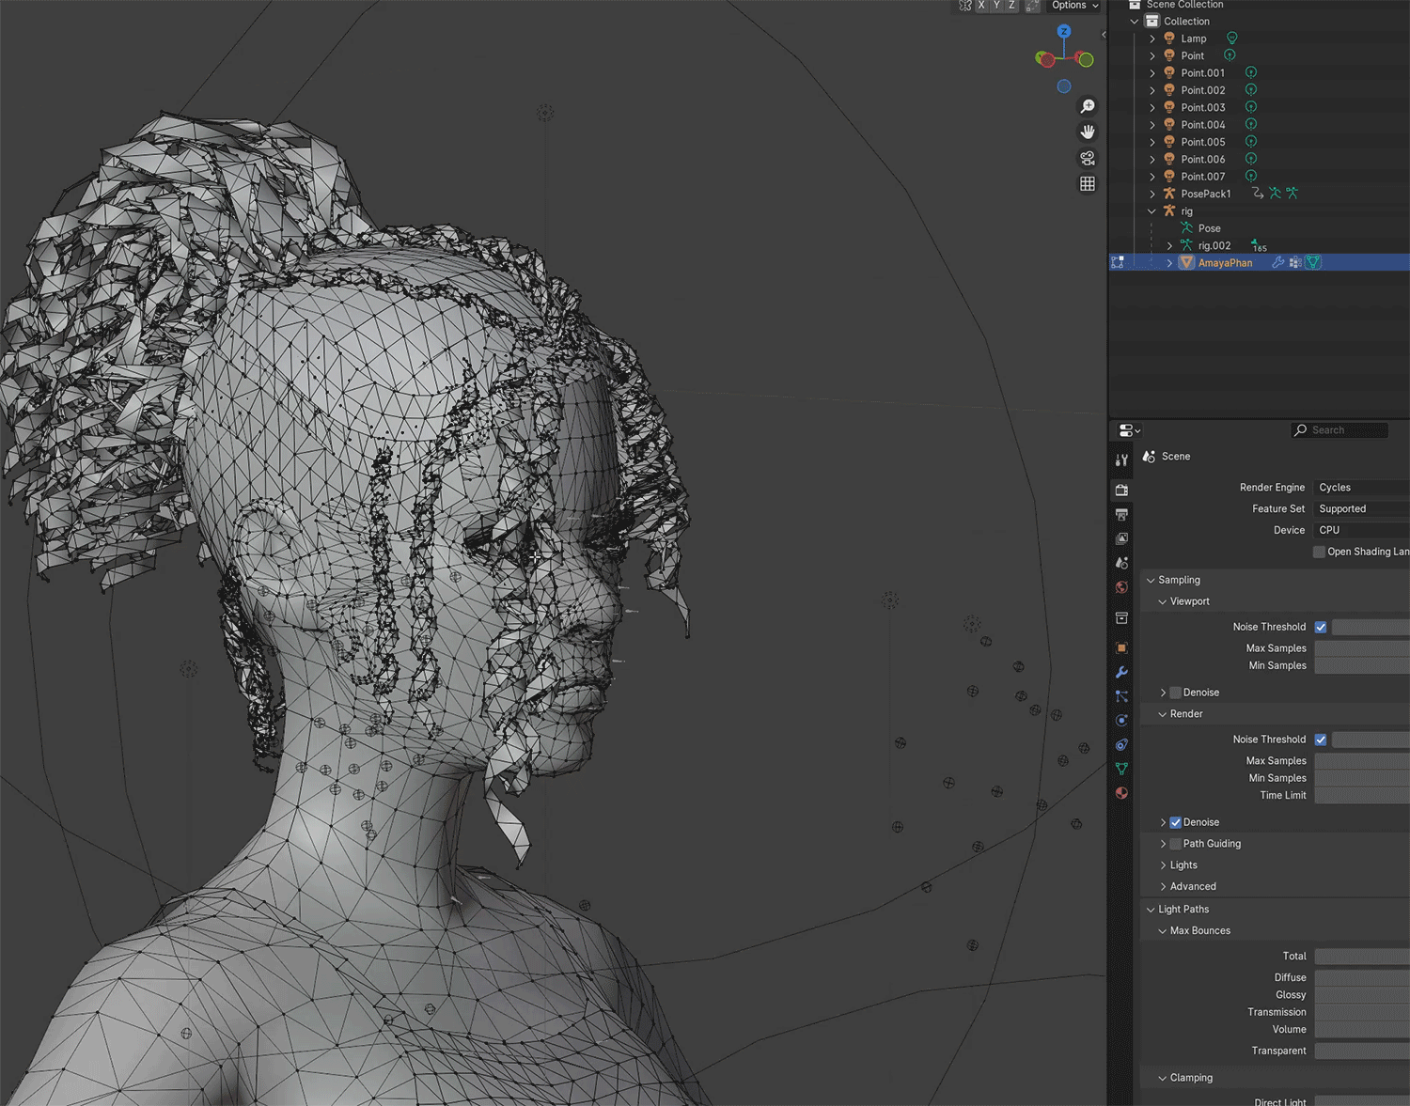1410x1106 pixels.
Task: Click the Z axis mirror button
Action: pos(1011,6)
